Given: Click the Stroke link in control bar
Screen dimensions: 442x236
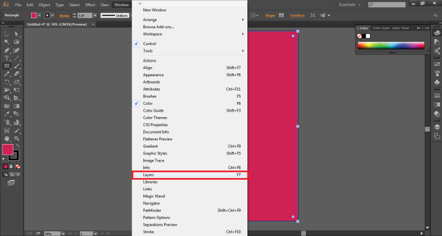Looking at the screenshot, I should pos(64,16).
